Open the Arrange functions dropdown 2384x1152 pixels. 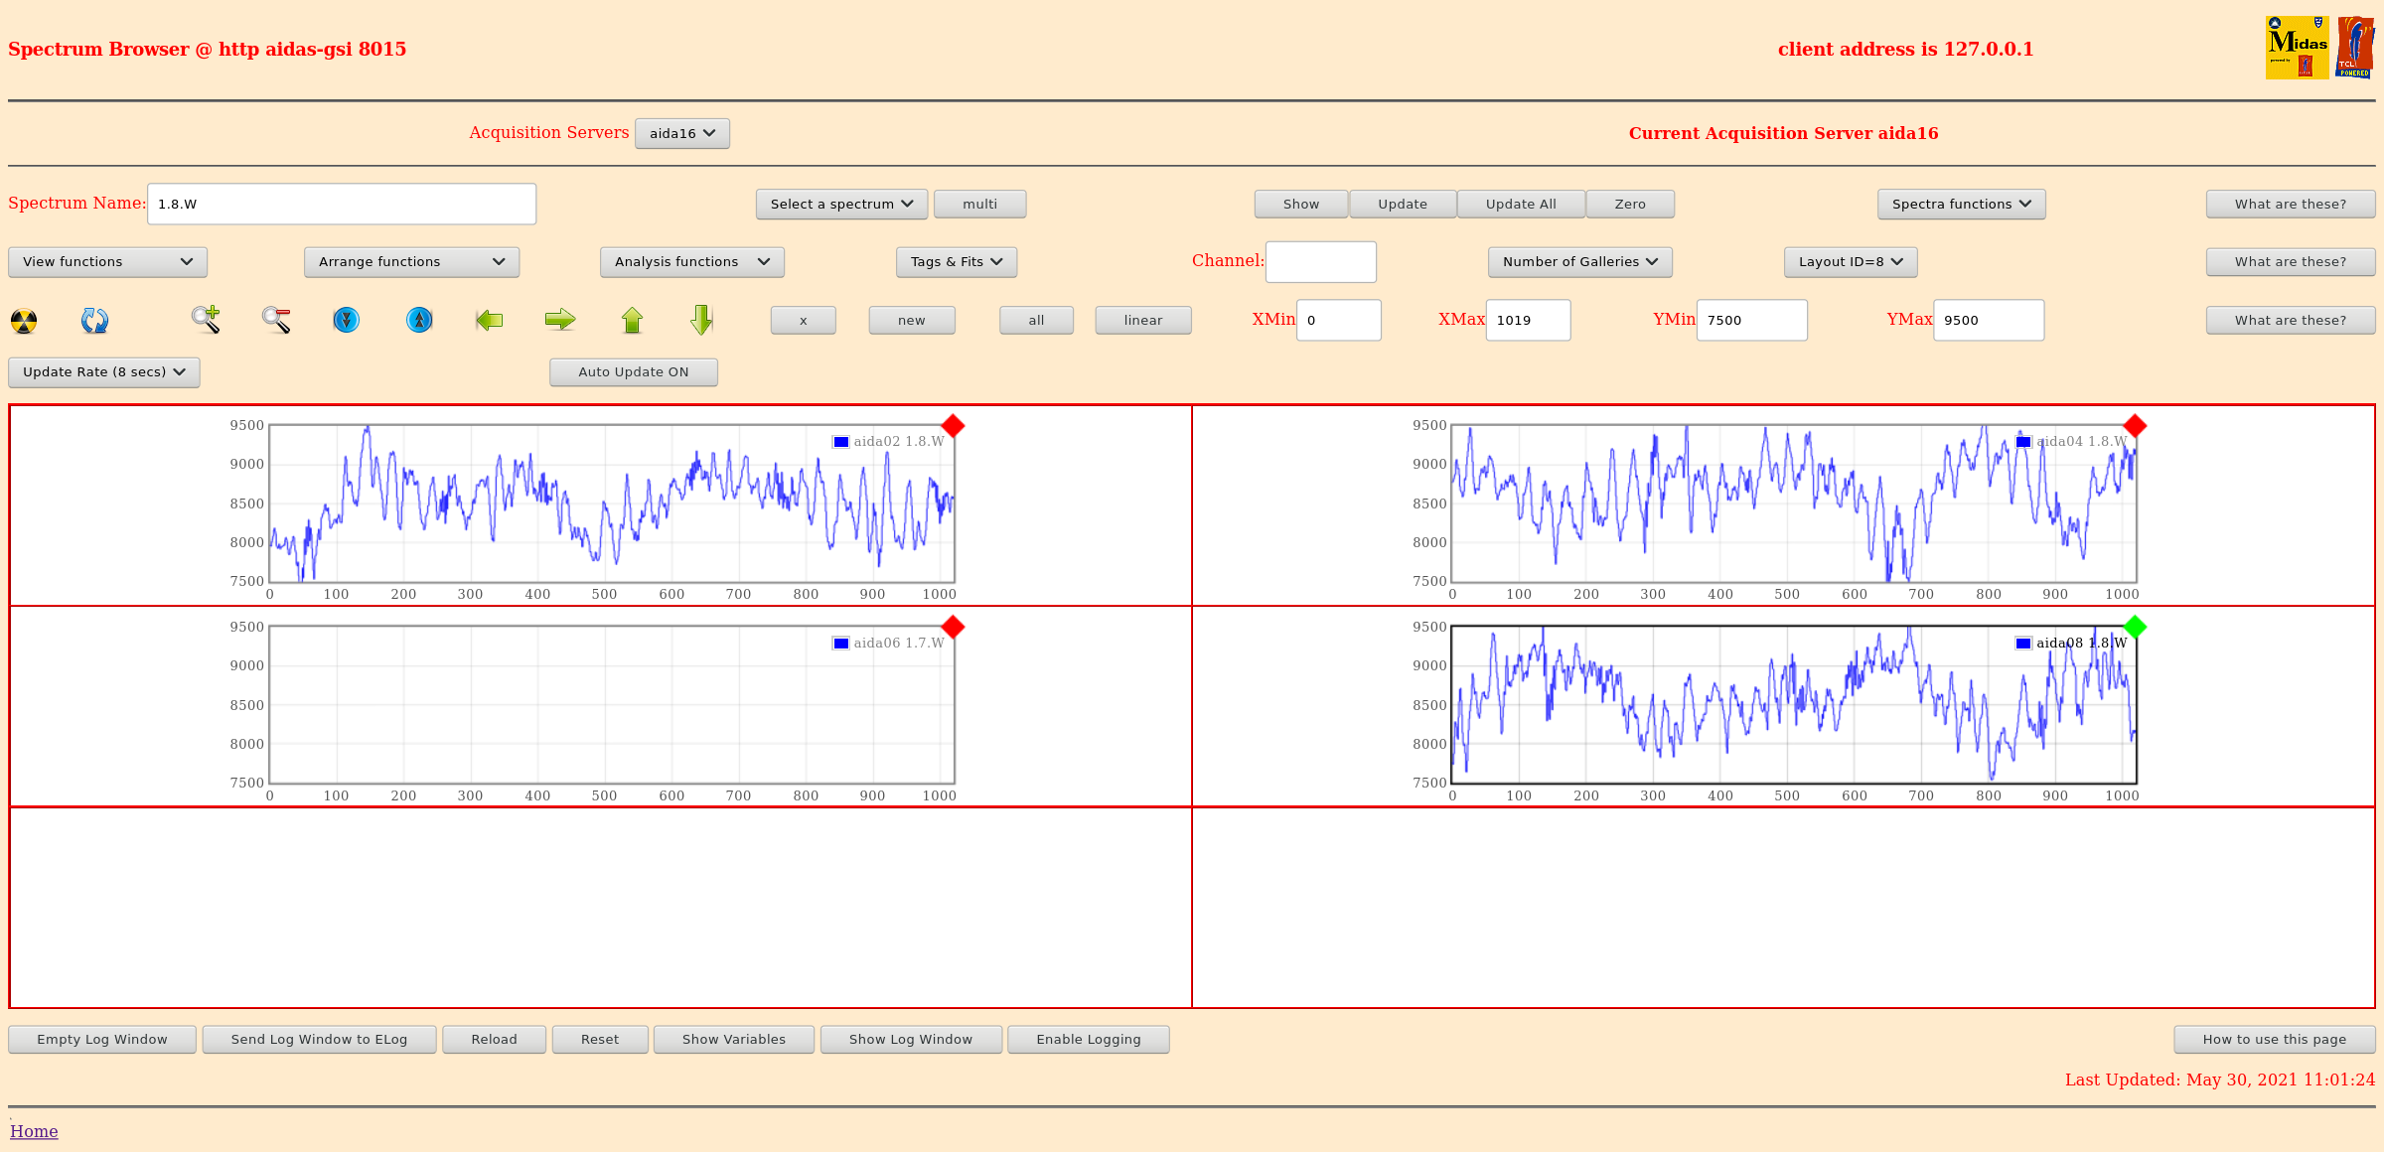coord(411,262)
